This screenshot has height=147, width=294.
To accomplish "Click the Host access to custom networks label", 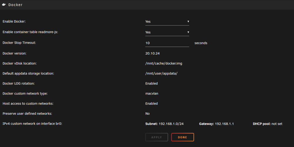I will (28, 104).
